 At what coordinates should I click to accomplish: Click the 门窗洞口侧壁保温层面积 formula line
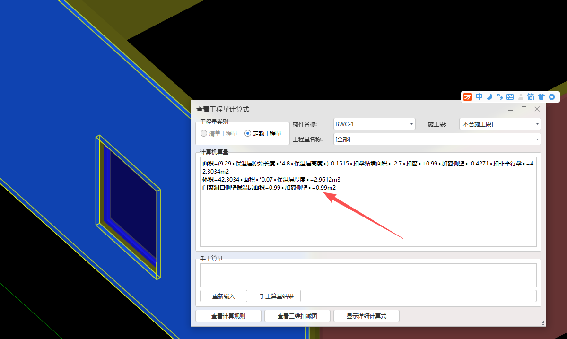(269, 187)
